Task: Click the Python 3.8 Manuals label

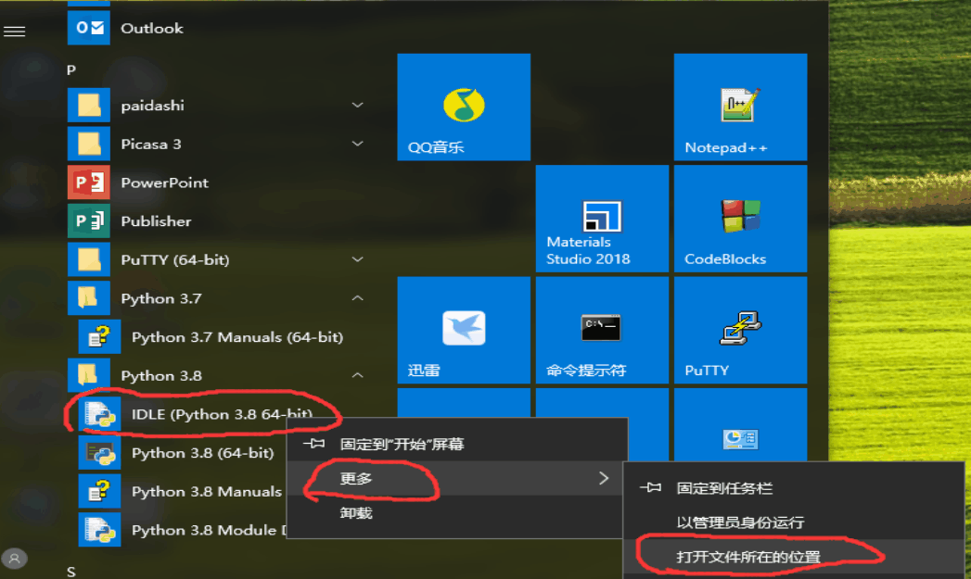Action: click(206, 491)
